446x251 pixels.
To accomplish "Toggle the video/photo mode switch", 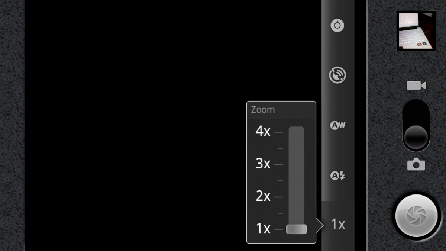I will click(x=416, y=125).
